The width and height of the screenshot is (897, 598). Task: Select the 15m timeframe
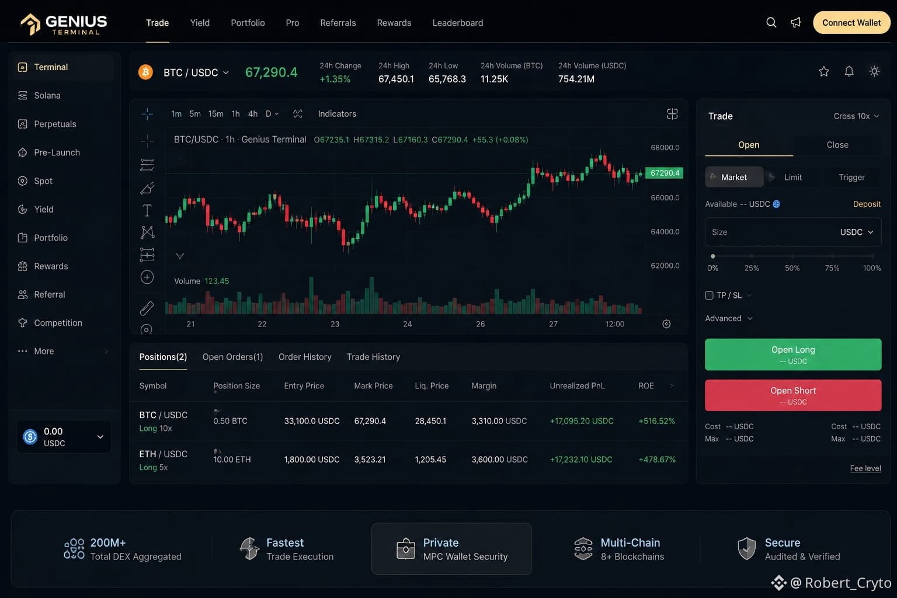click(x=216, y=114)
